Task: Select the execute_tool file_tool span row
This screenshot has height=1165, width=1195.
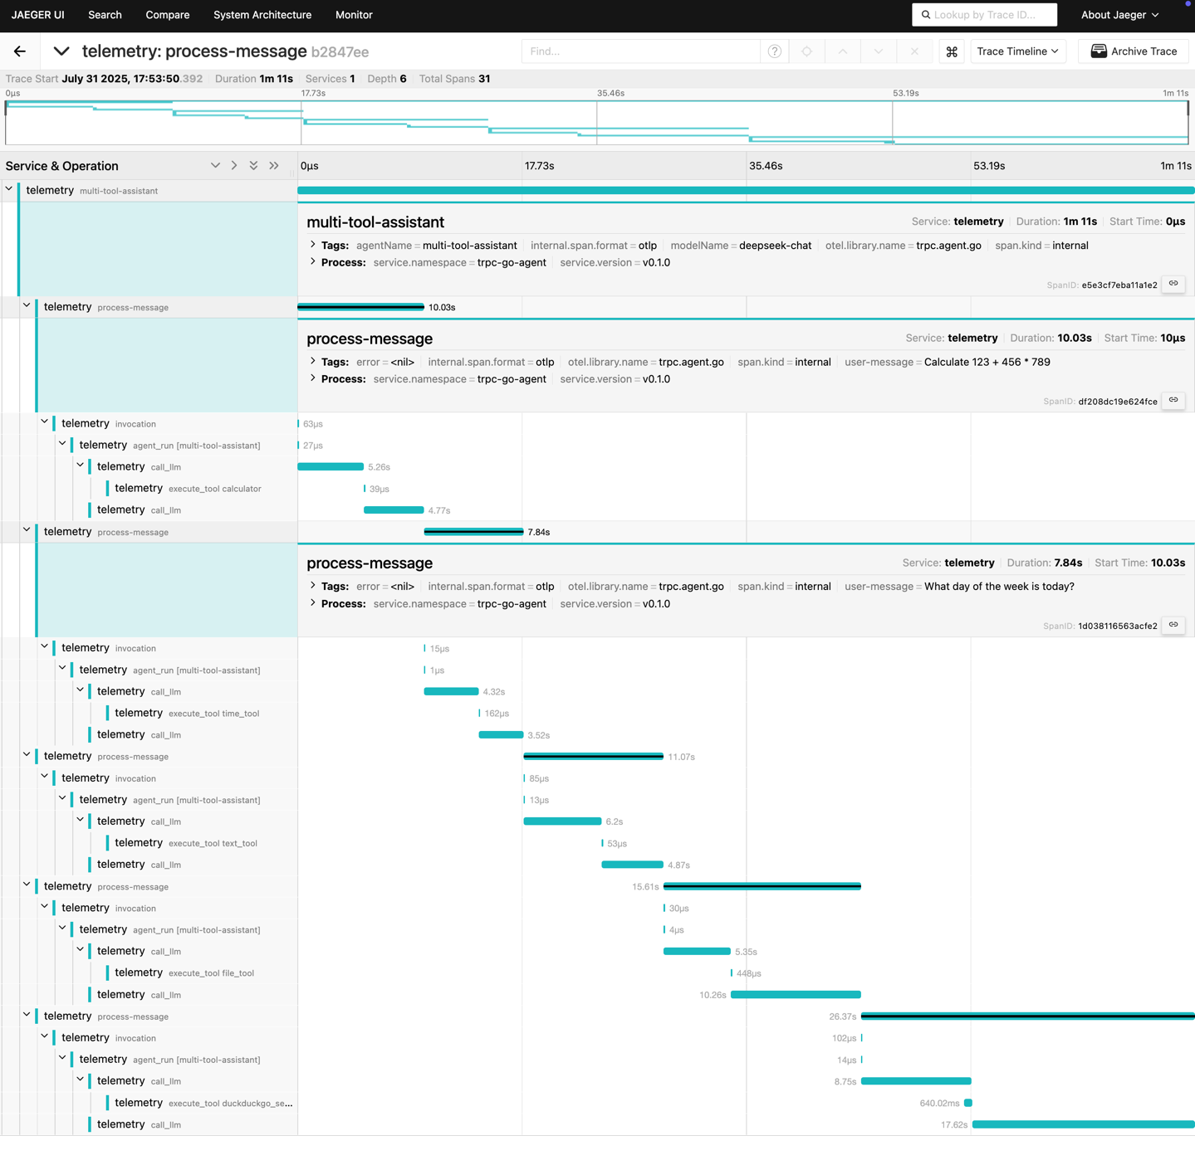Action: pyautogui.click(x=184, y=973)
